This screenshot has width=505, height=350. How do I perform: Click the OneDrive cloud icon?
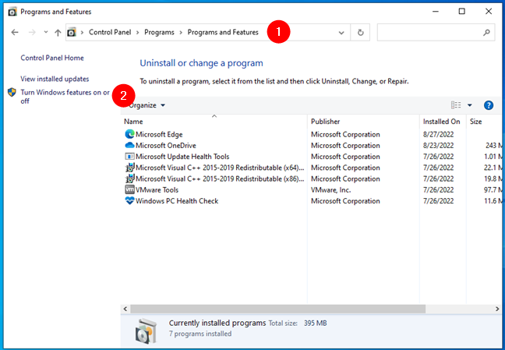[x=129, y=145]
